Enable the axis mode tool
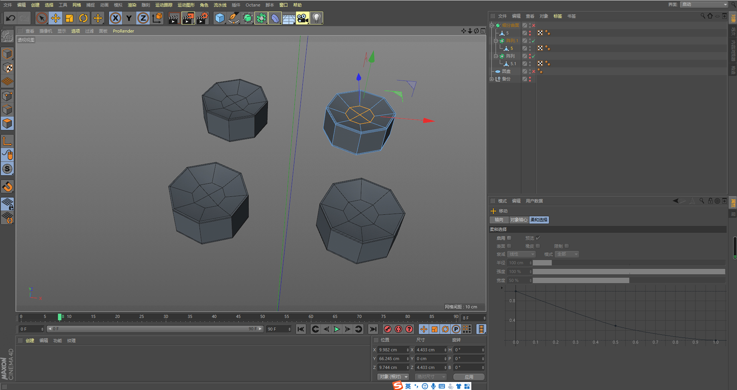The width and height of the screenshot is (737, 390). [x=7, y=141]
